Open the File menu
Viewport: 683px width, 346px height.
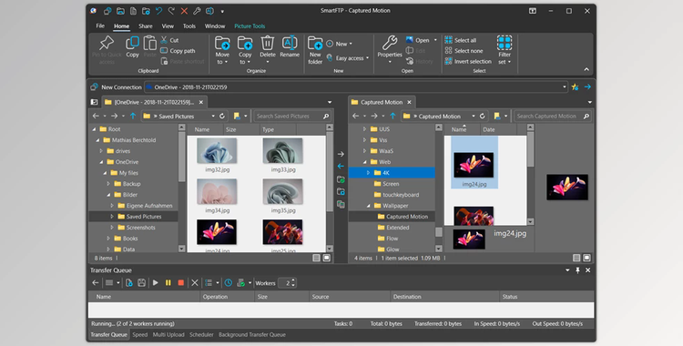coord(100,26)
